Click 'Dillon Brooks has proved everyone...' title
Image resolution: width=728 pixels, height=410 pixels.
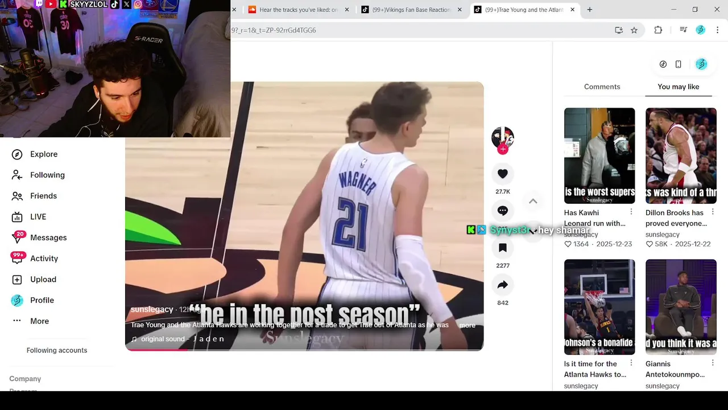point(676,218)
